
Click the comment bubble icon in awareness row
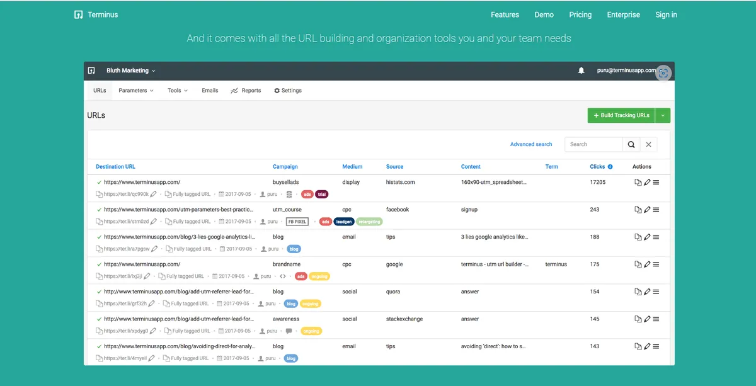tap(289, 331)
